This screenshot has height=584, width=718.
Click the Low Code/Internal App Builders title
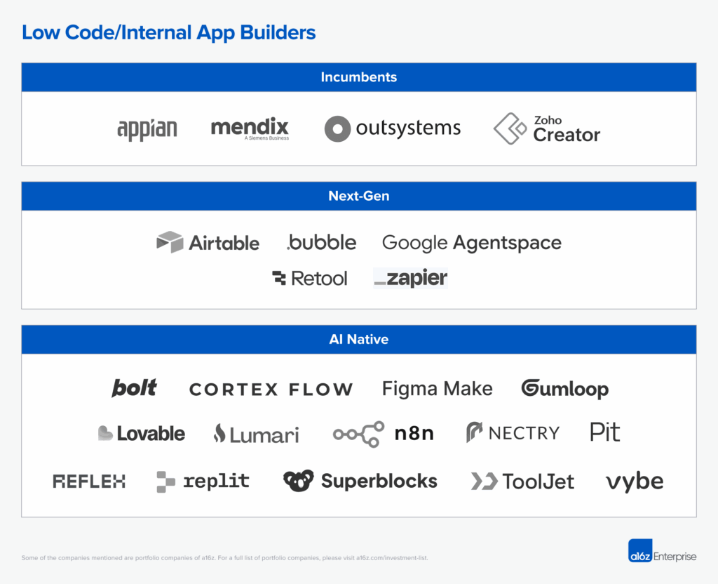[x=169, y=32]
